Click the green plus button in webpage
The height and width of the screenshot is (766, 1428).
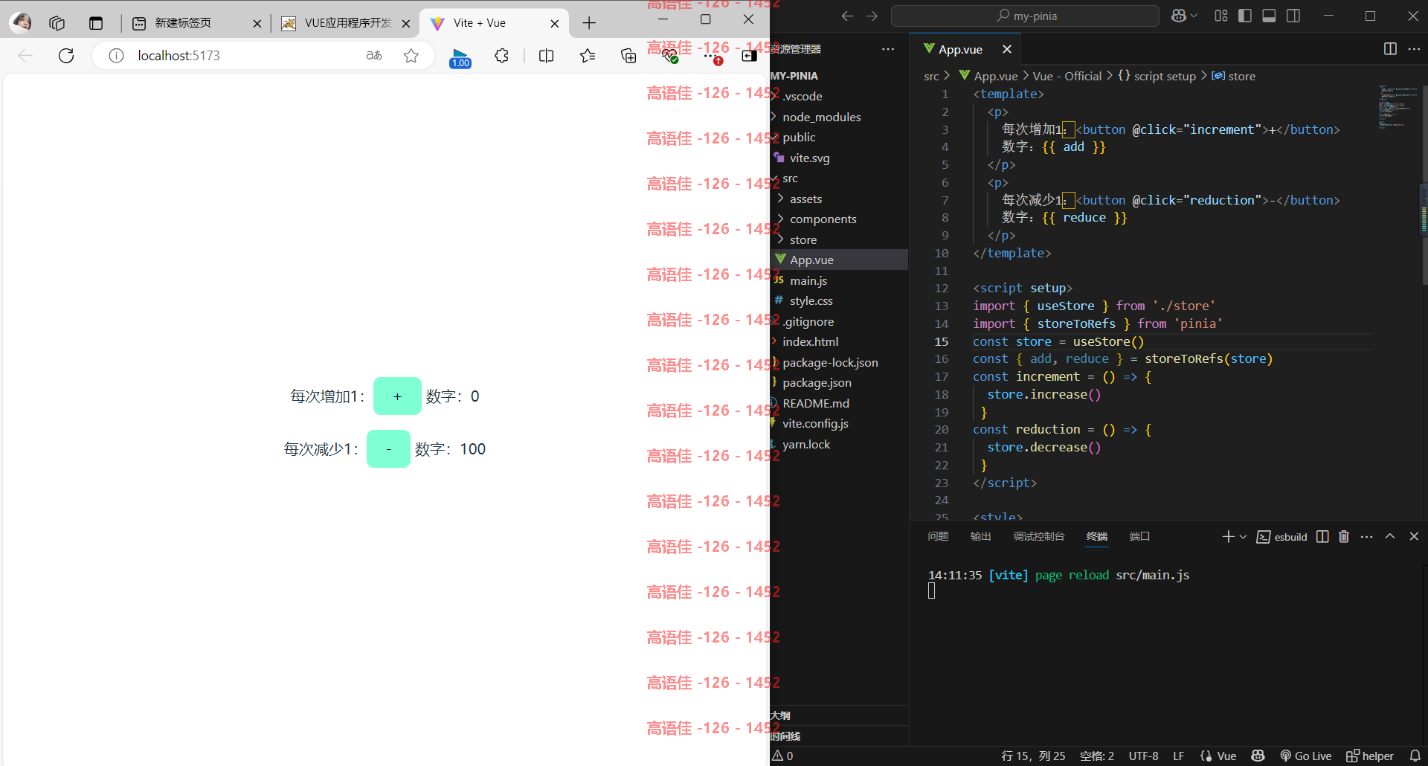[x=397, y=396]
